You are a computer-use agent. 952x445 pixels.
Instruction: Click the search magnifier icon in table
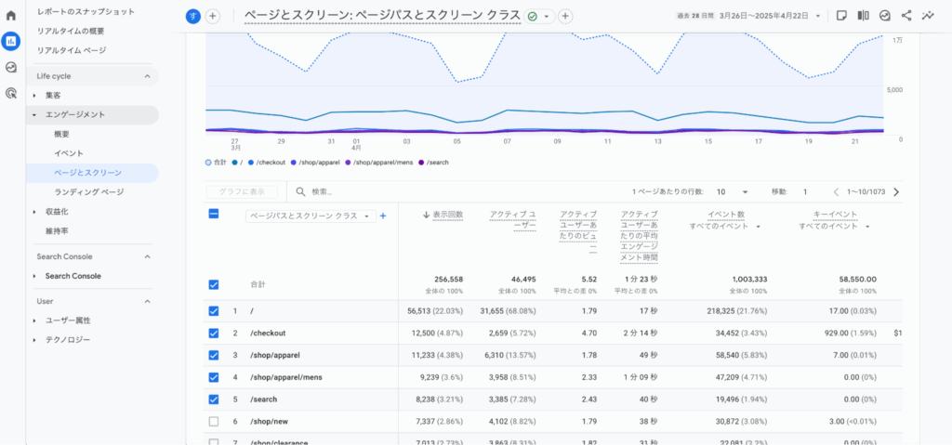(x=300, y=191)
